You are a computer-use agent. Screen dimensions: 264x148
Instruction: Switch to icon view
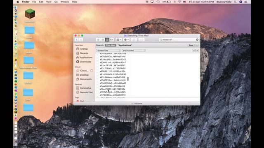[x=98, y=39]
